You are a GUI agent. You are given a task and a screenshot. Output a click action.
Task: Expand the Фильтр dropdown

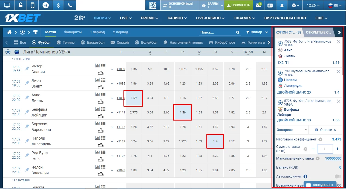point(257,32)
